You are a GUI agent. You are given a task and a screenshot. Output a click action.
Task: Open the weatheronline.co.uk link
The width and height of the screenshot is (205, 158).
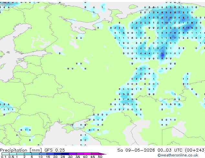[x=178, y=155]
